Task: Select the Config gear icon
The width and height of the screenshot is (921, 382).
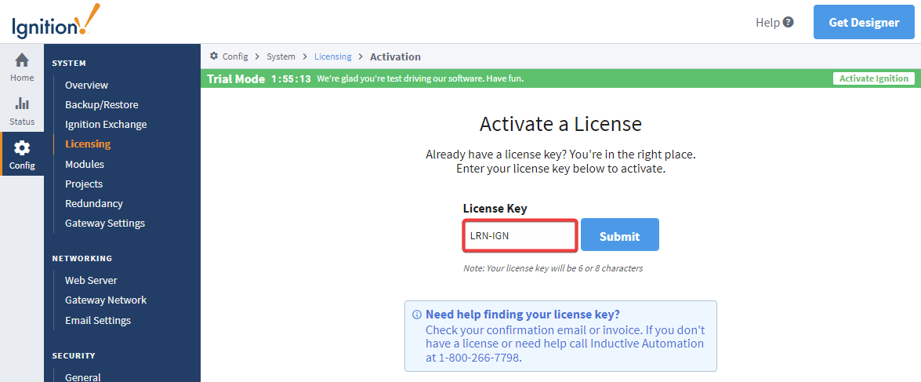Action: click(x=22, y=147)
